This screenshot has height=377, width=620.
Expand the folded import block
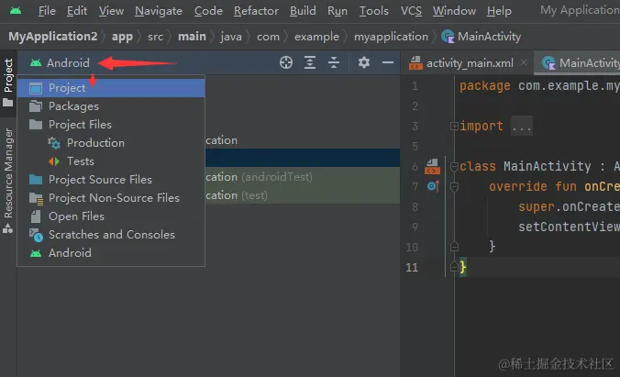[x=454, y=127]
